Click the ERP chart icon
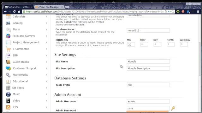 click(8, 56)
